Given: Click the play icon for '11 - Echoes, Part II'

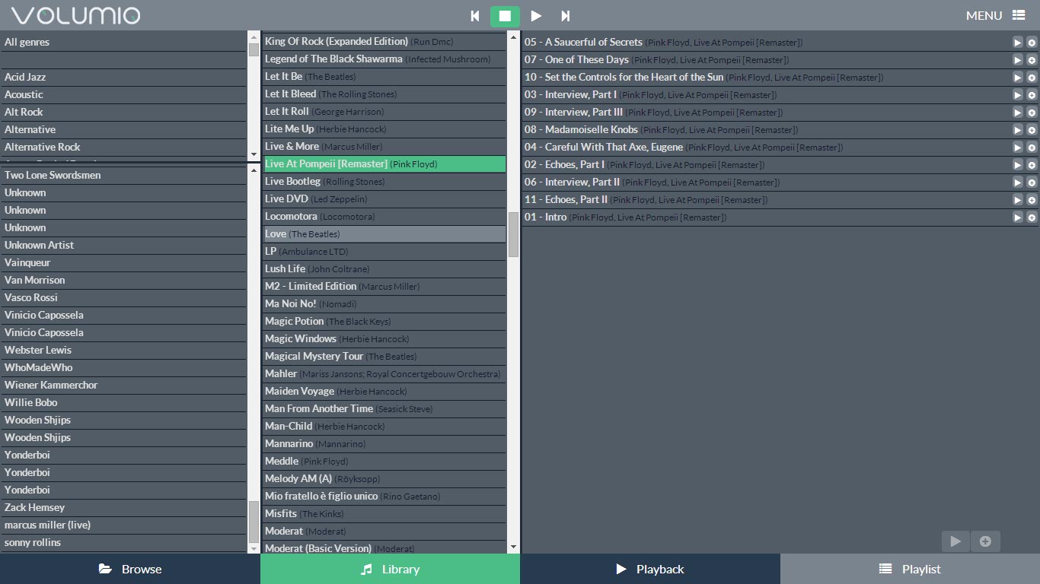Looking at the screenshot, I should coord(1018,199).
